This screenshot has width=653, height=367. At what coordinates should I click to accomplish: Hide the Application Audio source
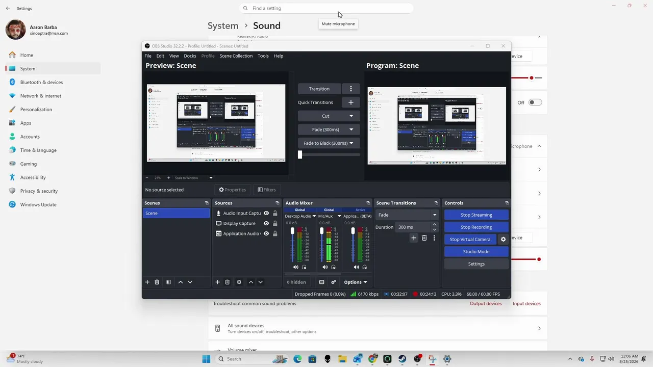click(266, 233)
